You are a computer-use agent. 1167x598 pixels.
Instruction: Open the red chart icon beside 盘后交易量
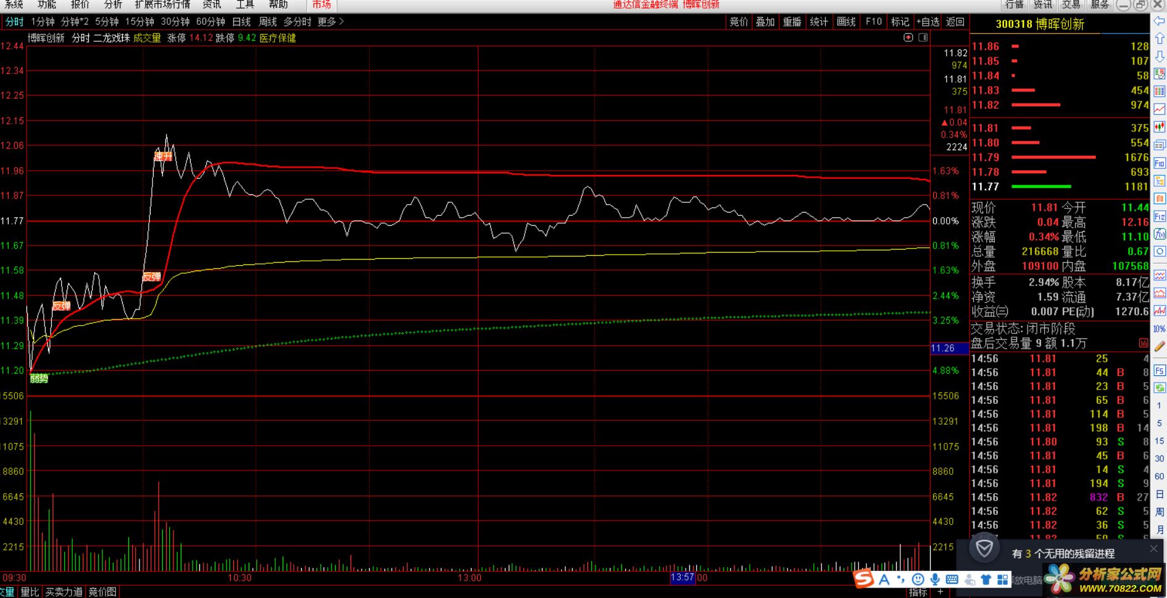[x=1143, y=343]
